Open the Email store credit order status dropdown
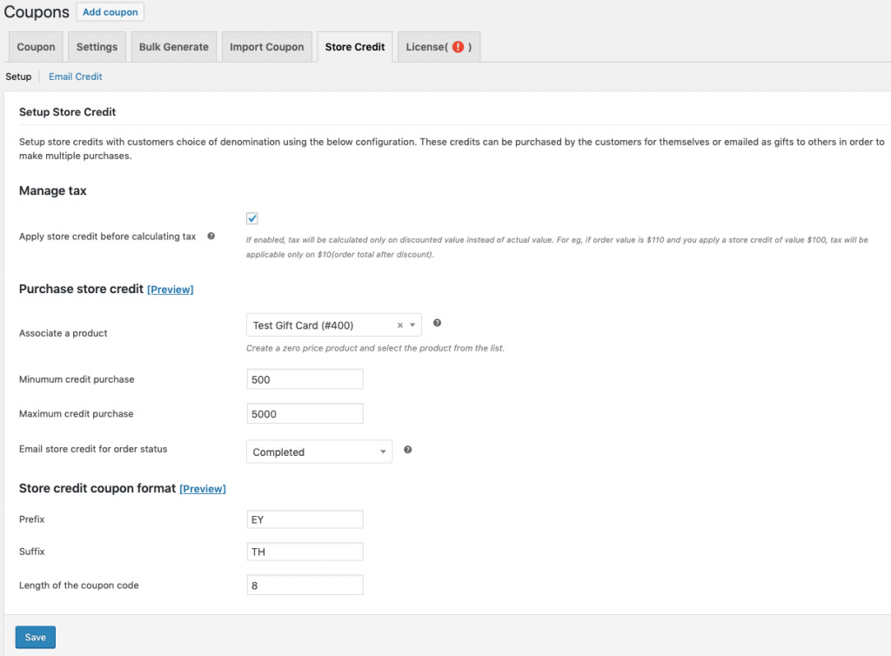The height and width of the screenshot is (656, 891). pos(319,452)
